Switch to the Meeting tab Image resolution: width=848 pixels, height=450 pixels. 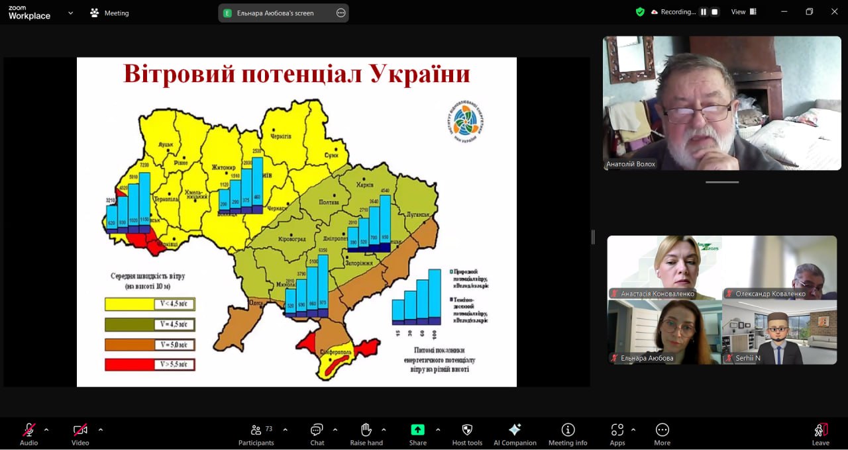click(110, 13)
